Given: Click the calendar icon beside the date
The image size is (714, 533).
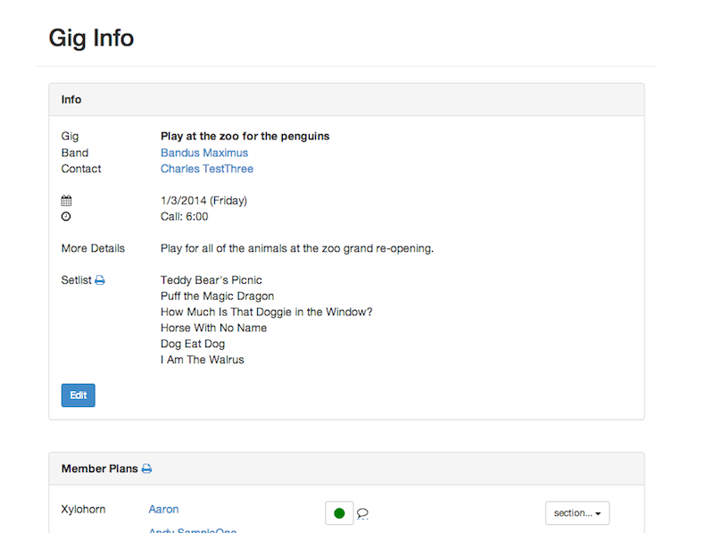Looking at the screenshot, I should tap(66, 201).
